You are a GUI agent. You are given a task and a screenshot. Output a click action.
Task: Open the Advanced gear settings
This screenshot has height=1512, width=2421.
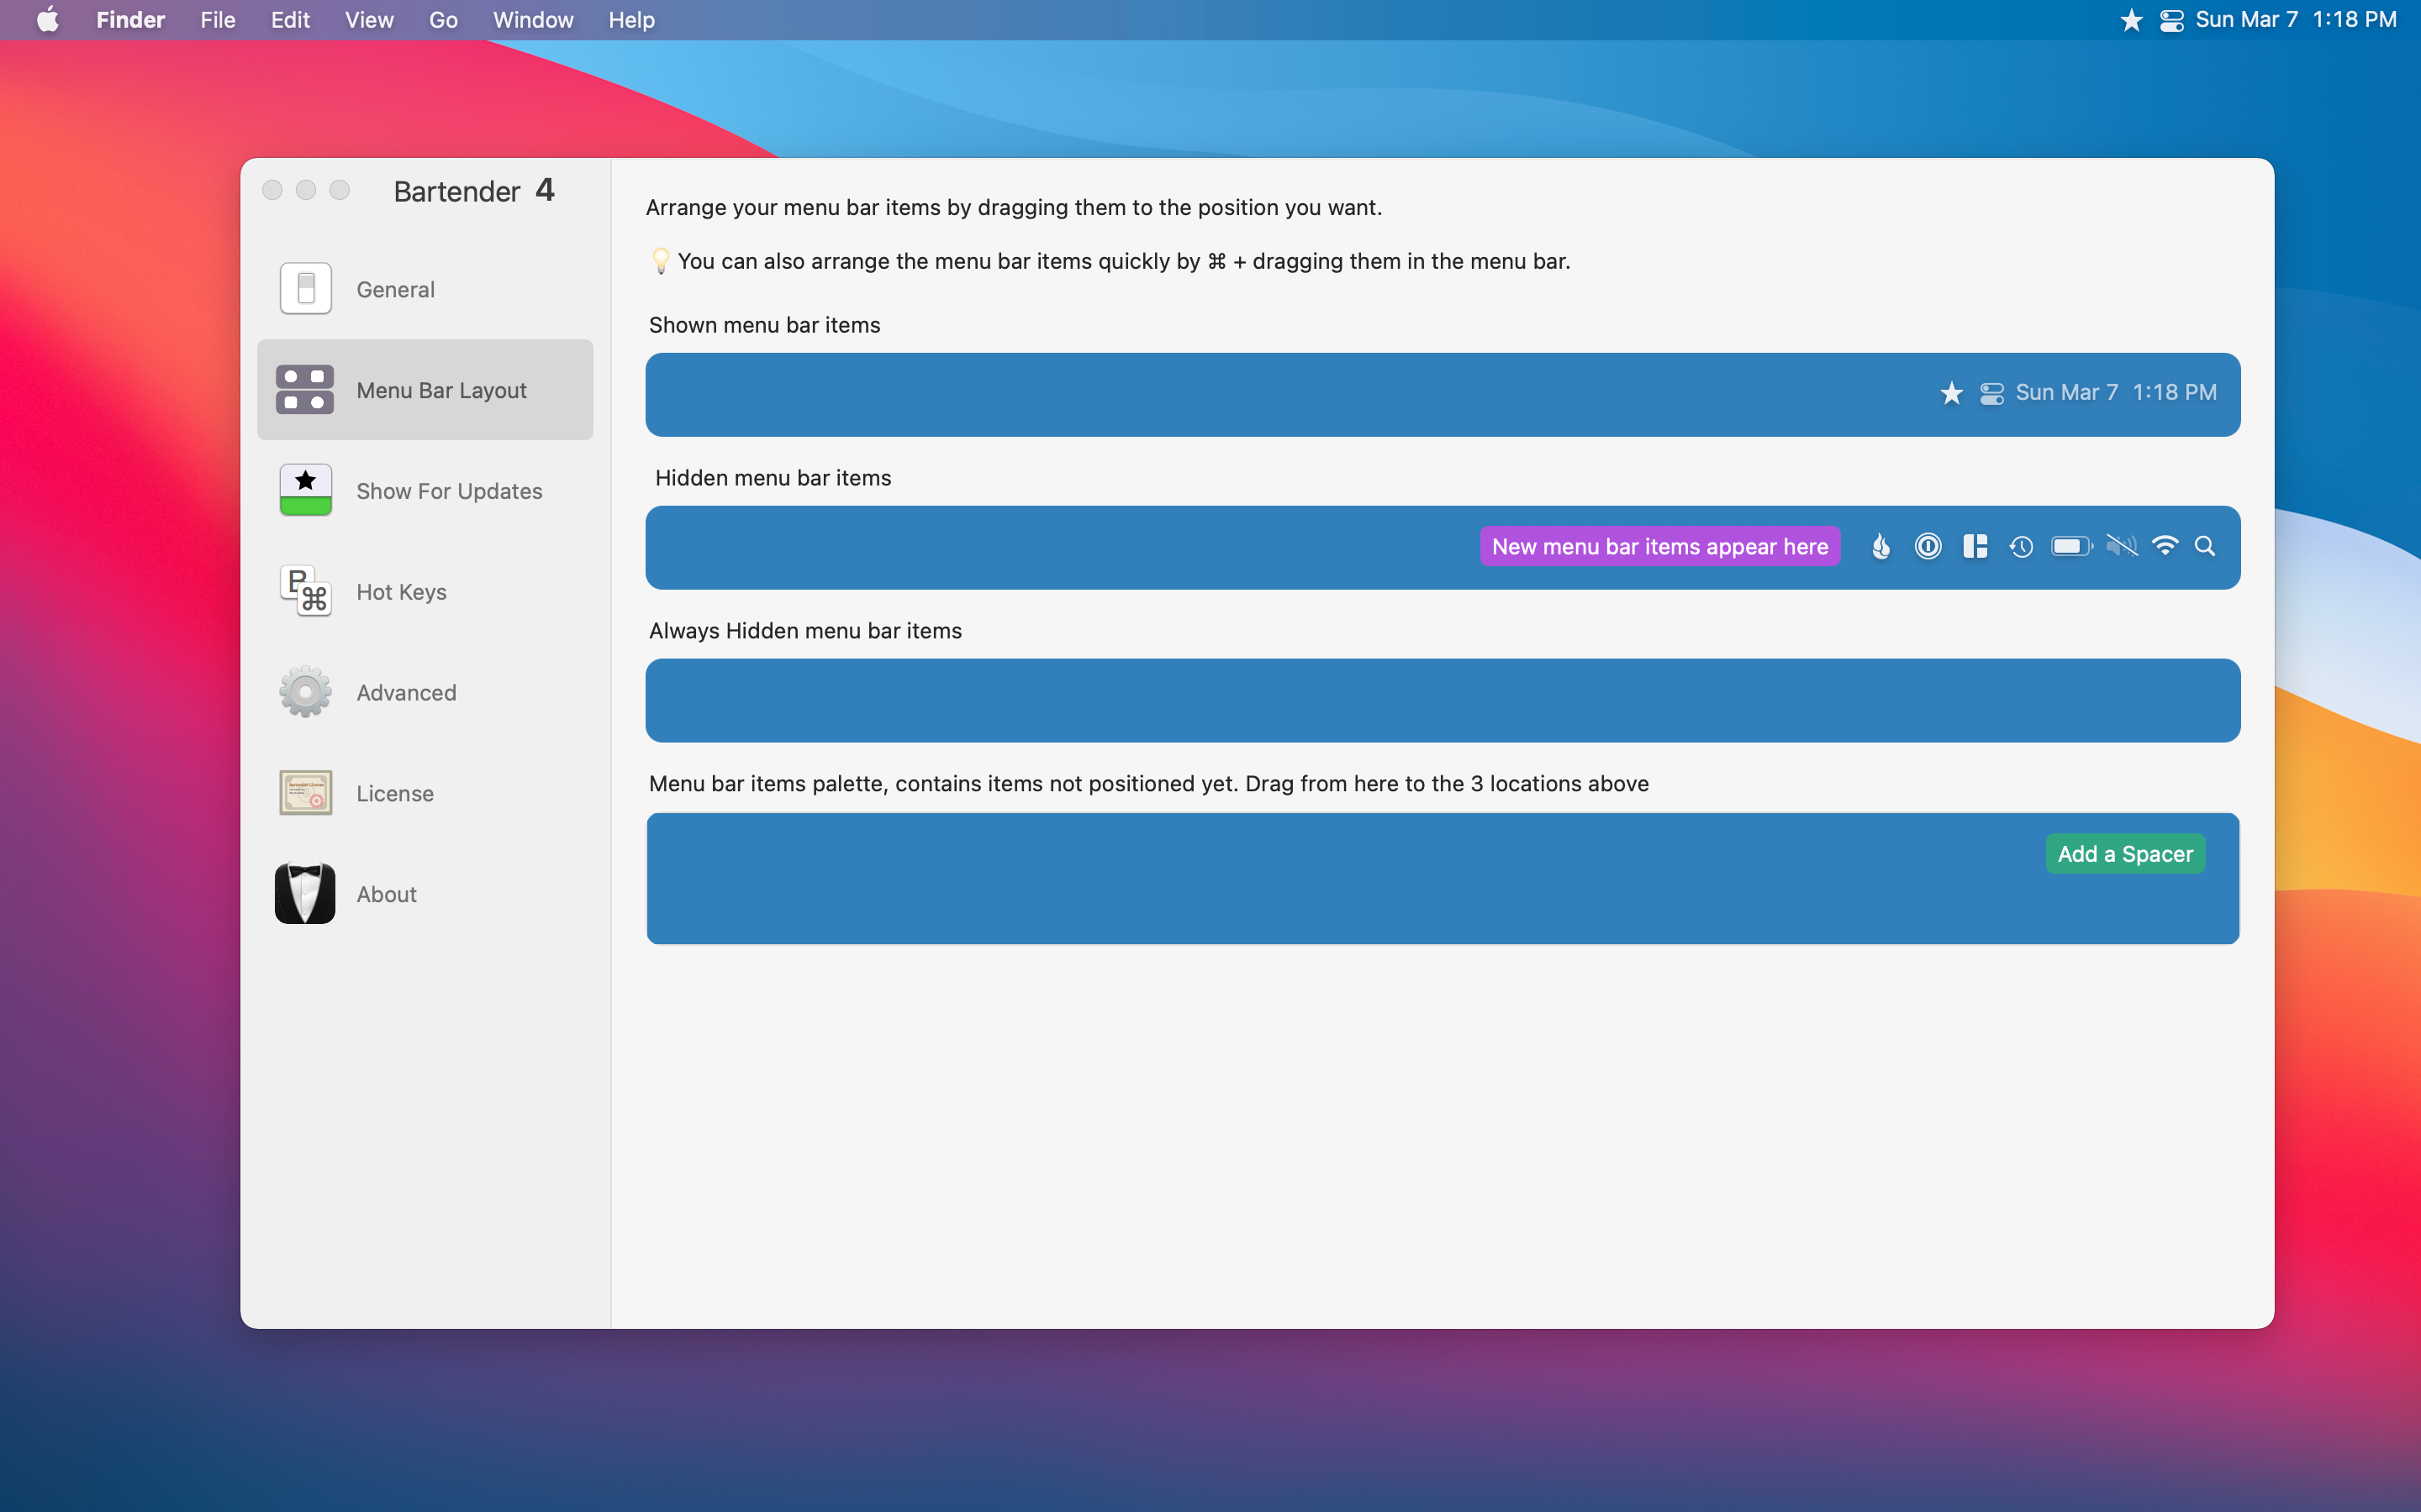pos(425,692)
